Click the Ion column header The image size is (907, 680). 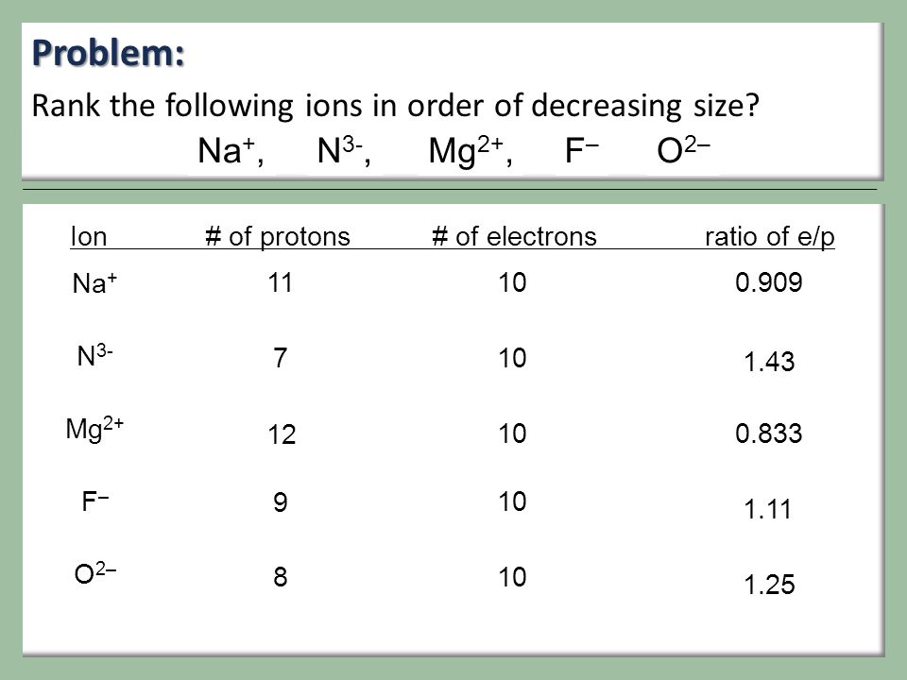[89, 236]
